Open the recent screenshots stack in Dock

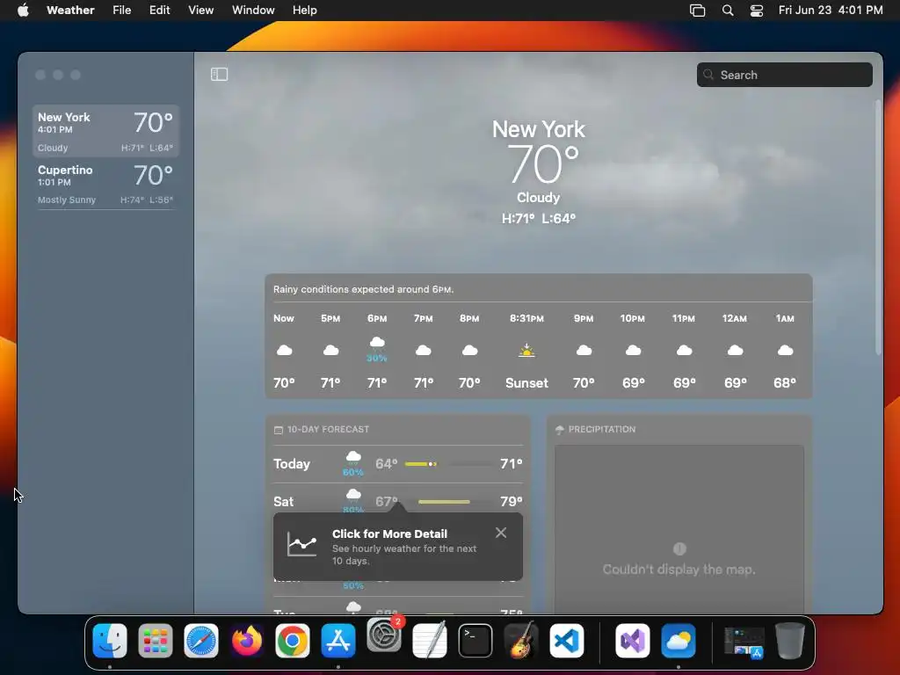[x=744, y=642]
